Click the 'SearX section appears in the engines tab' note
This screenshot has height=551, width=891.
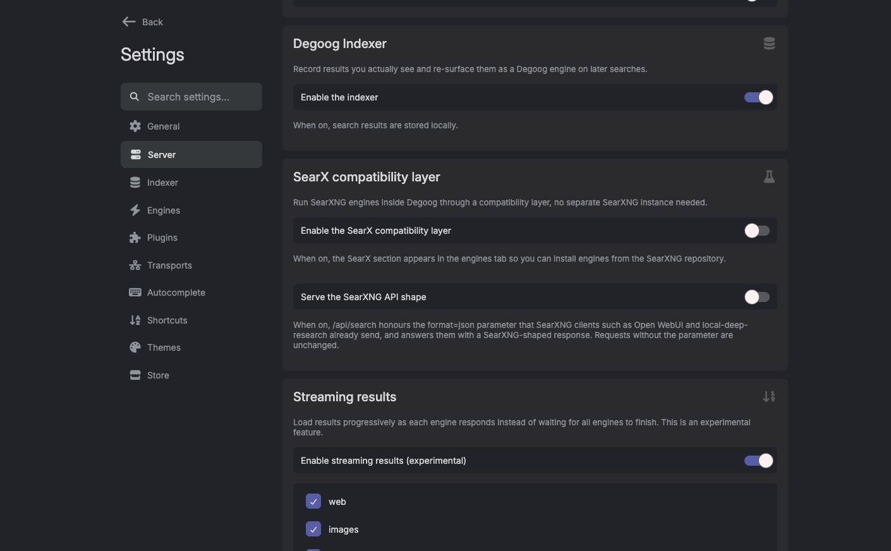509,259
